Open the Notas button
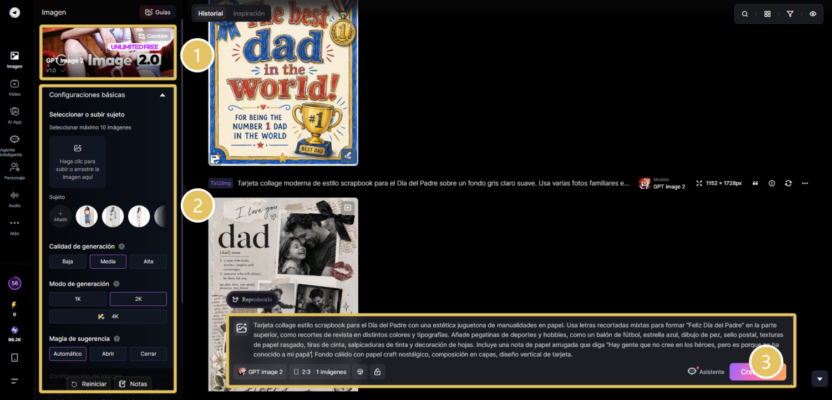This screenshot has width=832, height=400. (133, 384)
